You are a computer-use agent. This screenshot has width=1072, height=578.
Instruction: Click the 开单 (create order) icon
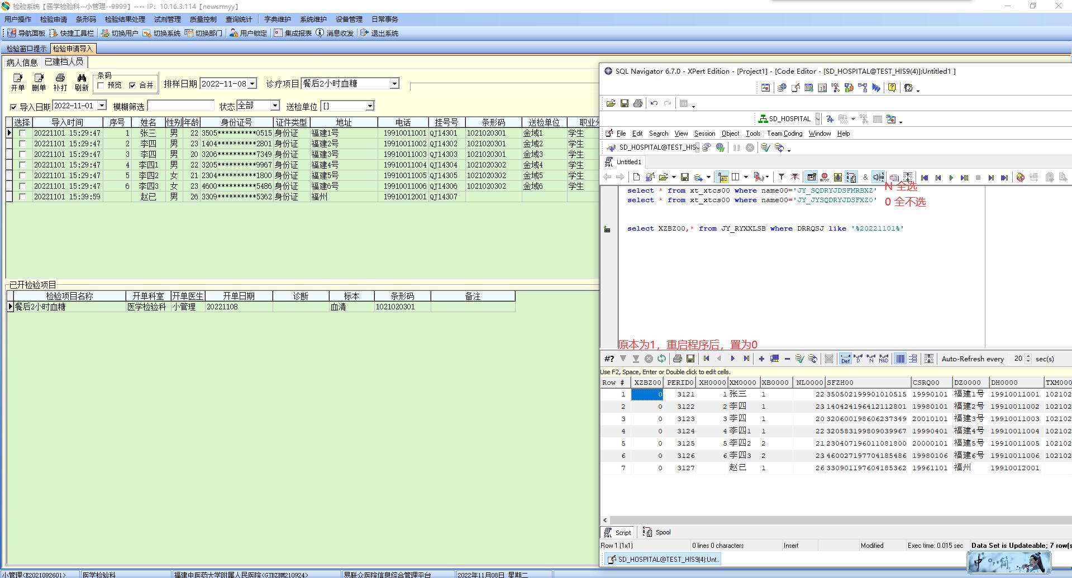tap(18, 82)
